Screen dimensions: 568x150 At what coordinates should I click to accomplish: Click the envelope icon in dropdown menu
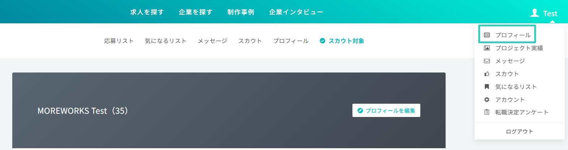[x=487, y=61]
